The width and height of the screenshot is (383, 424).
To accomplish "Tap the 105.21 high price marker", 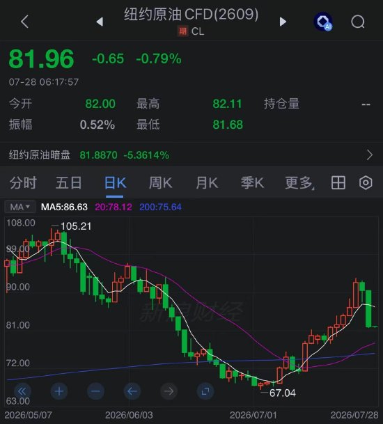I will [x=76, y=226].
